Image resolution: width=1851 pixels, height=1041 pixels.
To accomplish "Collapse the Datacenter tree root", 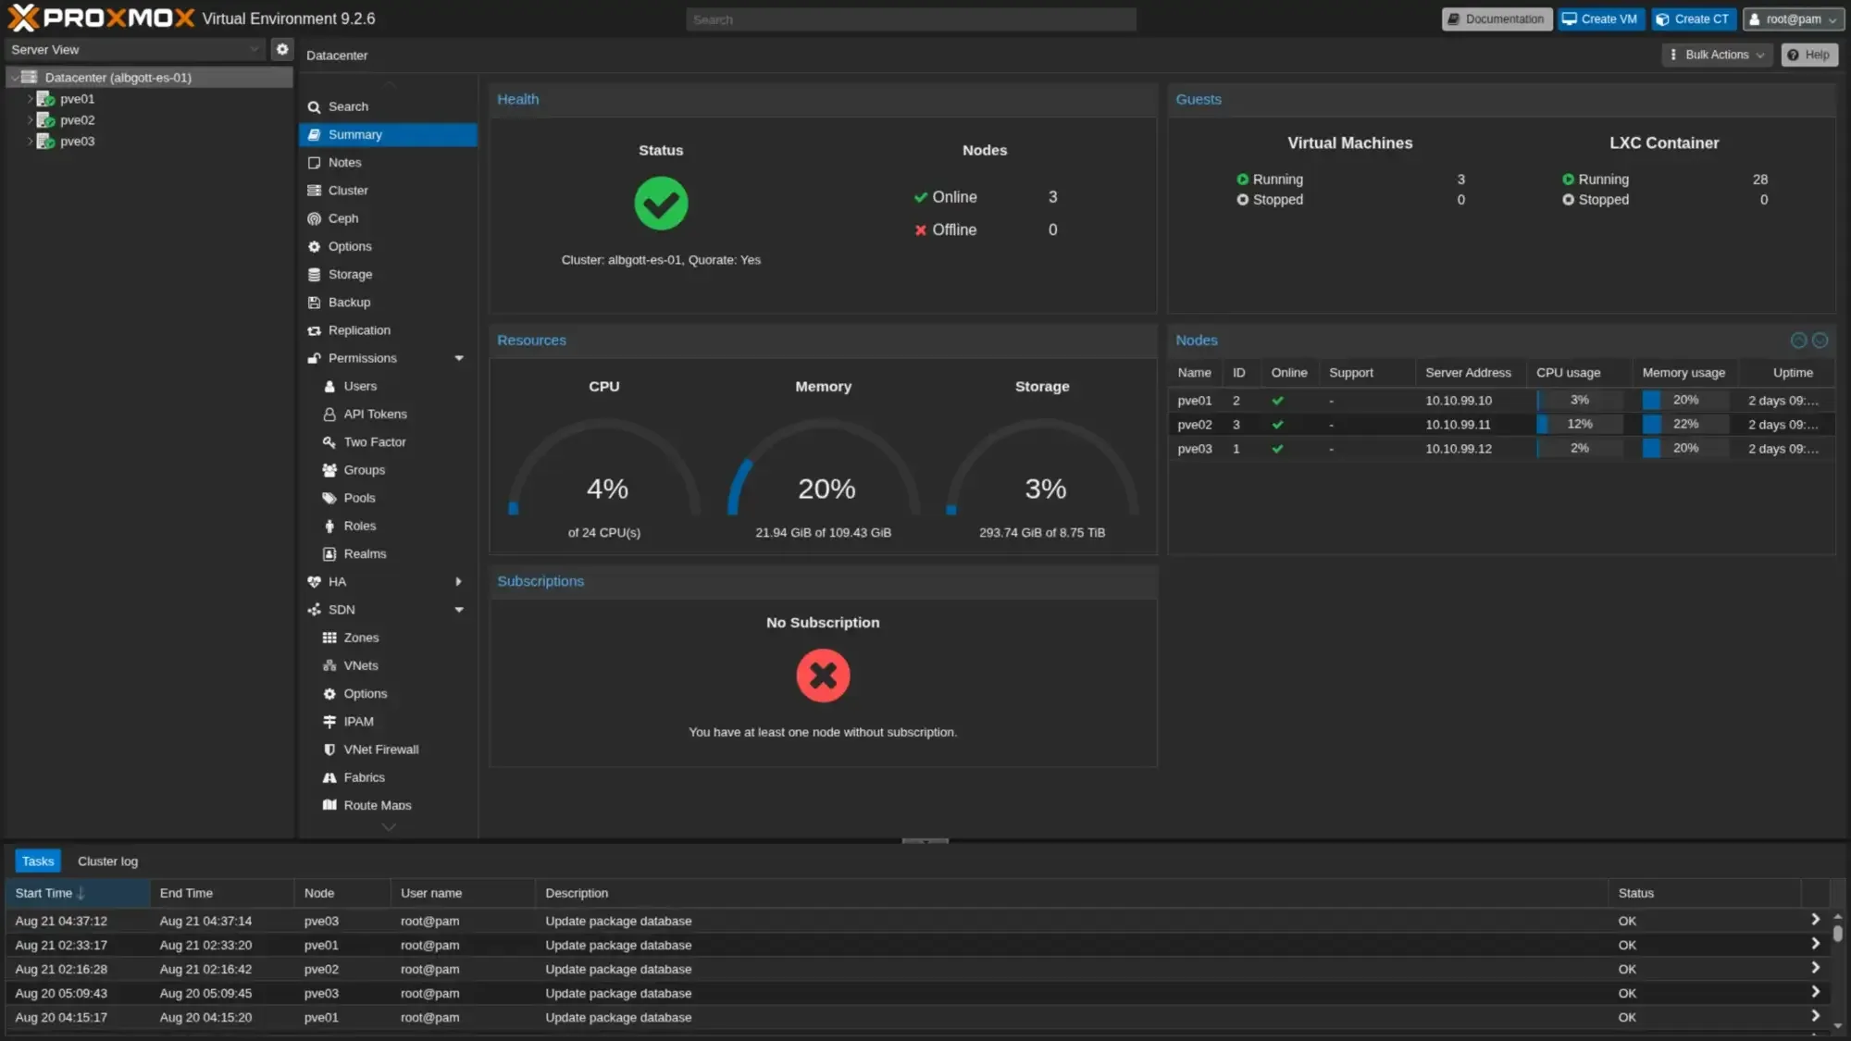I will 15,78.
